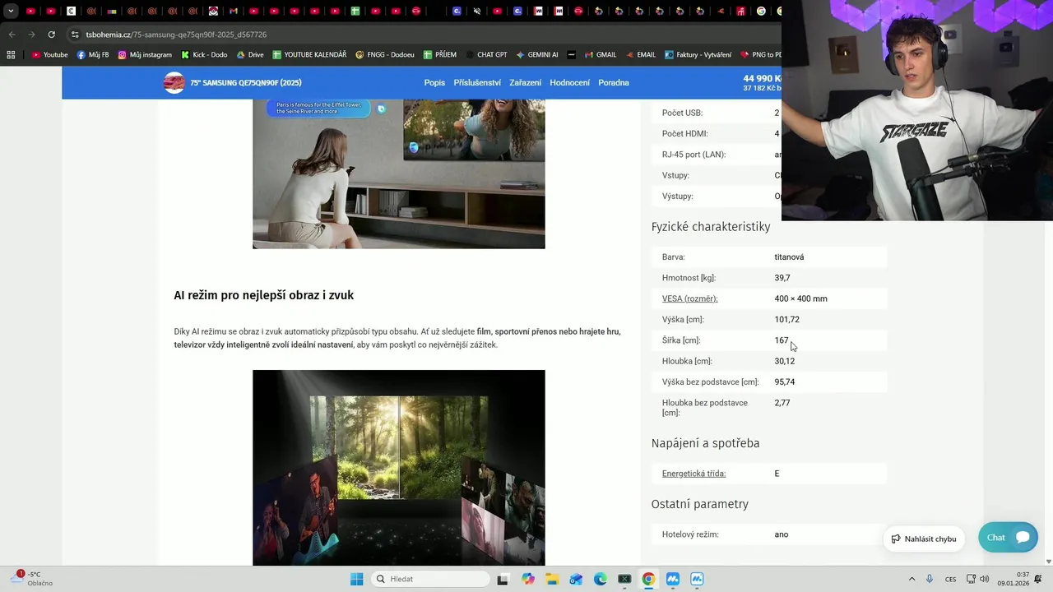Screen dimensions: 1053x592
Task: Click the scrollbar down arrow
Action: [1048, 561]
